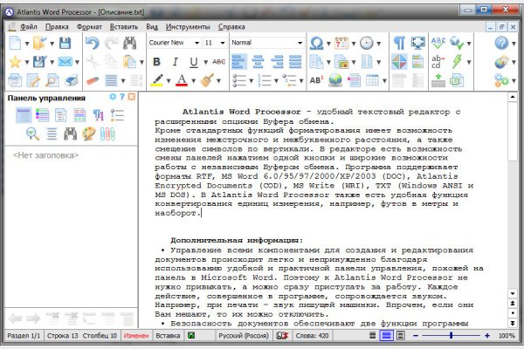
Task: Open the font size 11 dropdown
Action: [x=223, y=43]
